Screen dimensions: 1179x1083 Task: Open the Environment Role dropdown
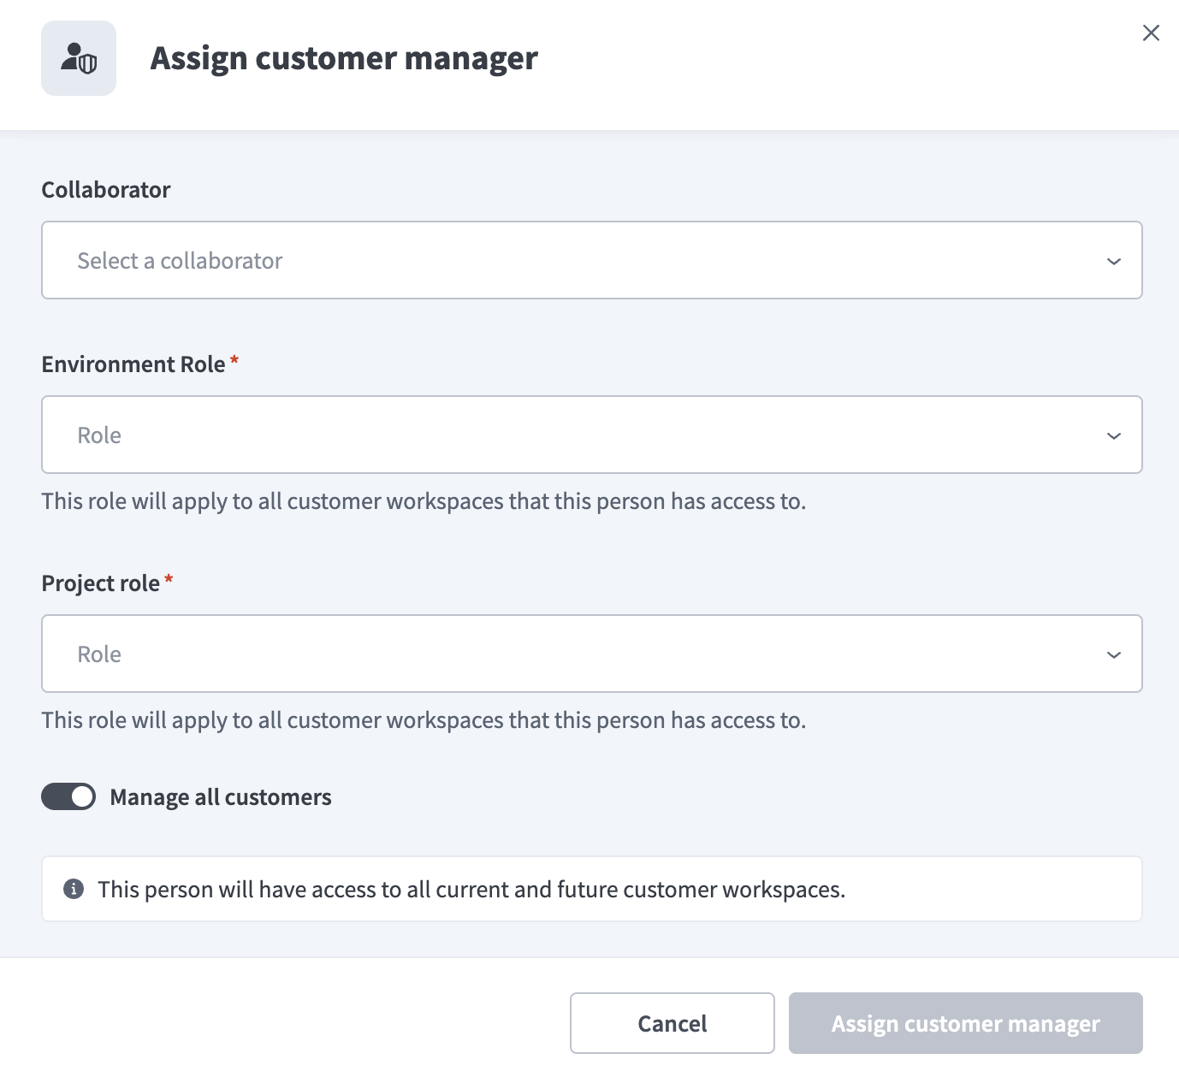point(591,435)
